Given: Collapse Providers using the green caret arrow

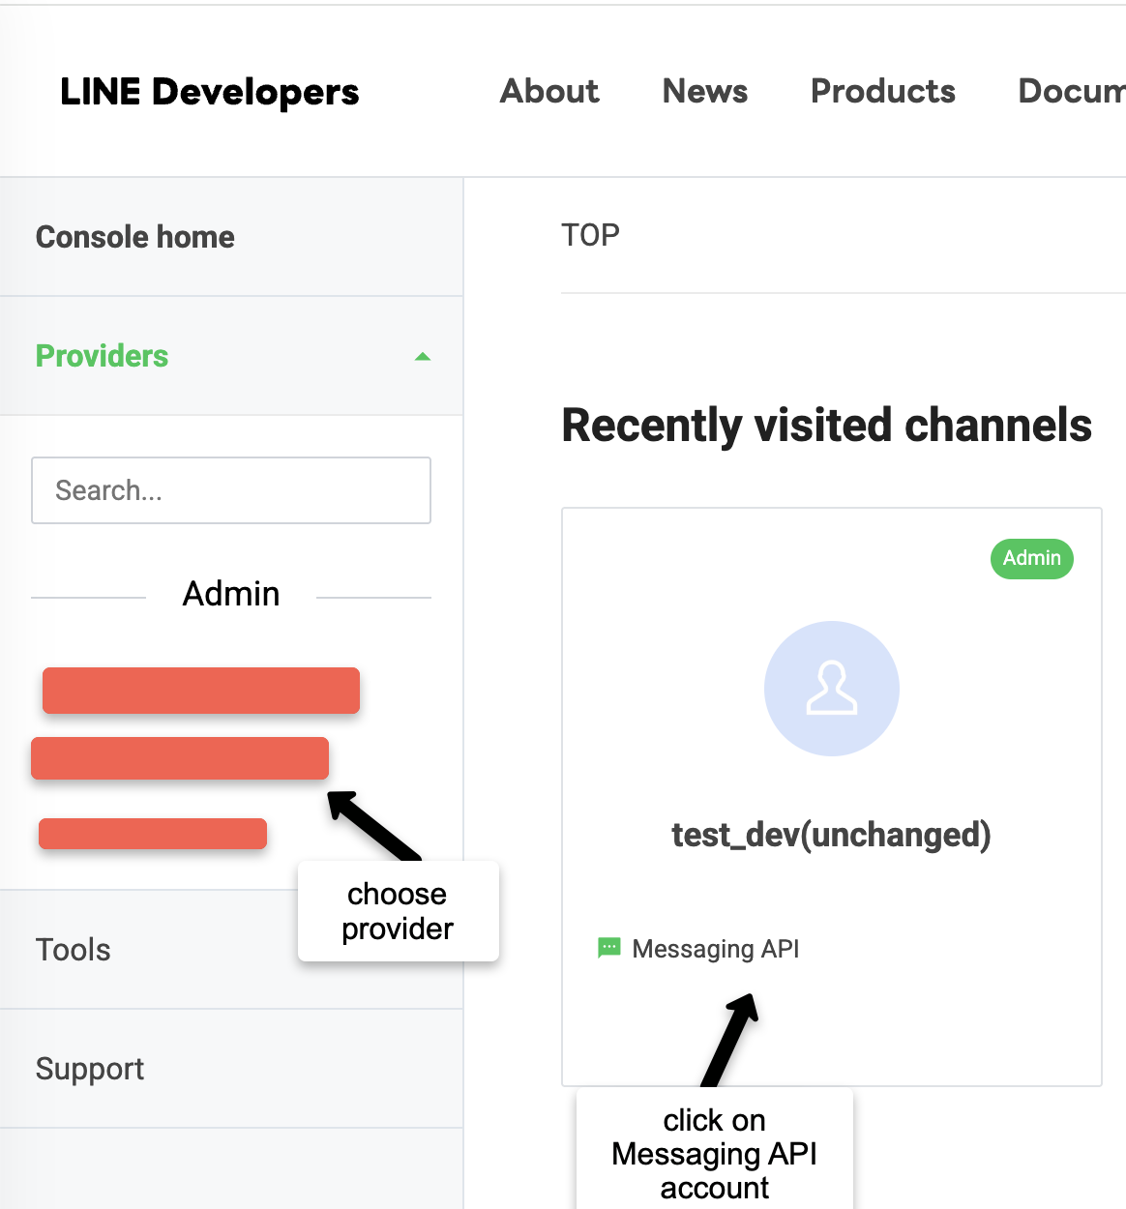Looking at the screenshot, I should pos(422,357).
